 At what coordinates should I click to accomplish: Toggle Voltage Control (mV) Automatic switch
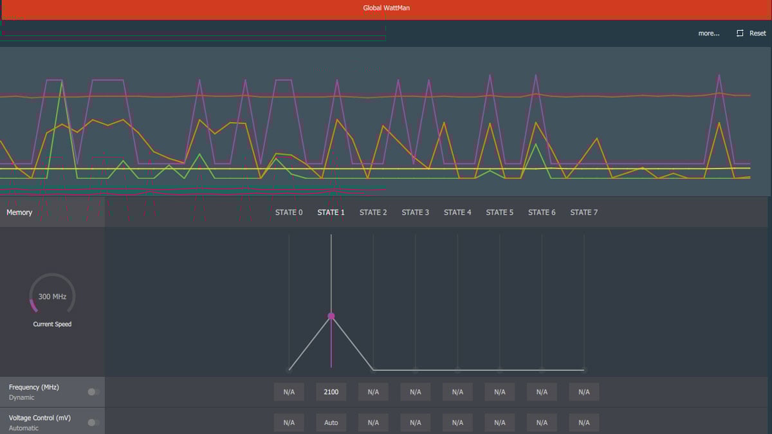coord(94,422)
